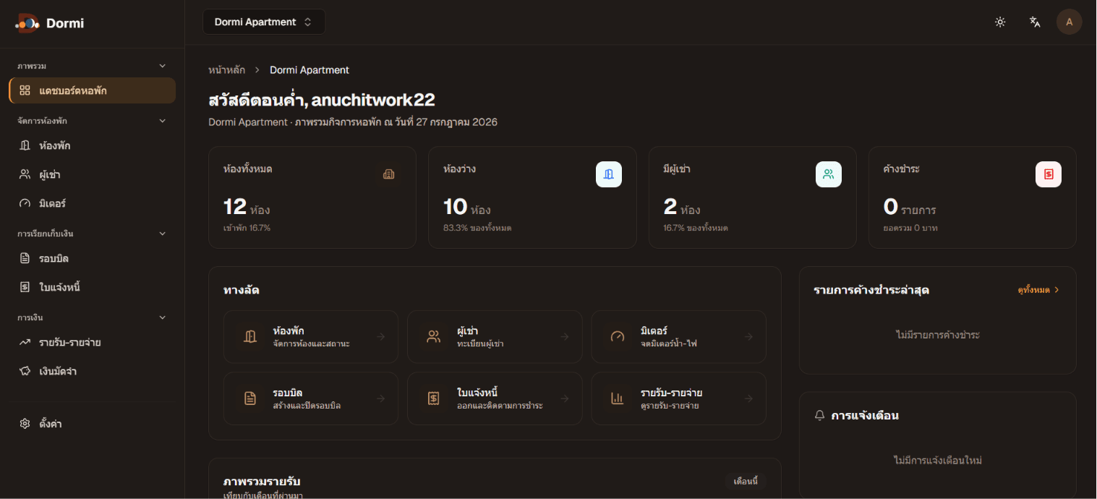This screenshot has height=499, width=1097.
Task: Click the building icon on ห้องทั้งหมด card
Action: click(x=388, y=174)
